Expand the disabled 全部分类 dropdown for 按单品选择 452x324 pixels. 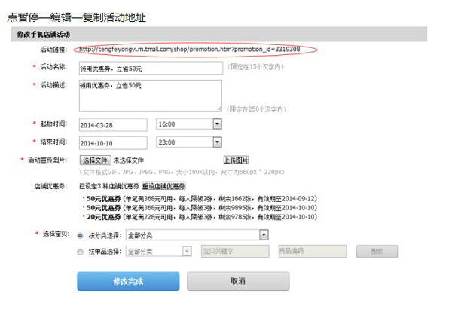(x=158, y=252)
